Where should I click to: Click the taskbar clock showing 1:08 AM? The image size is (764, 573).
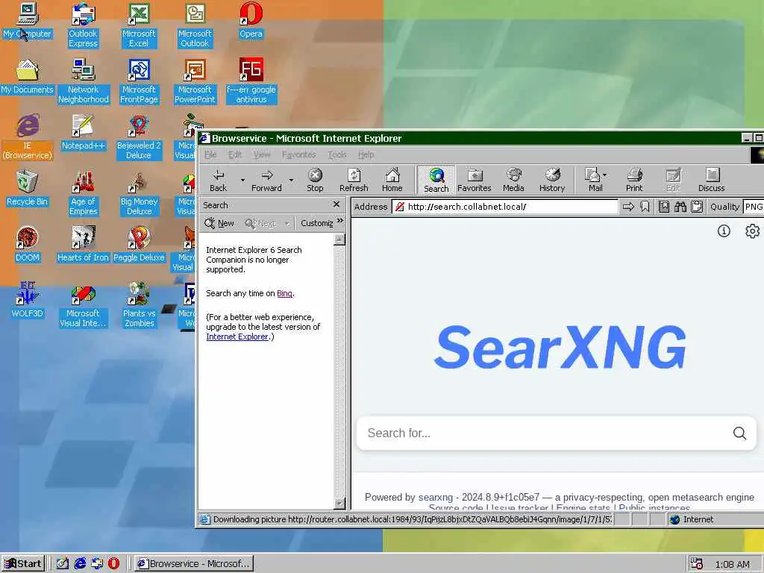733,565
